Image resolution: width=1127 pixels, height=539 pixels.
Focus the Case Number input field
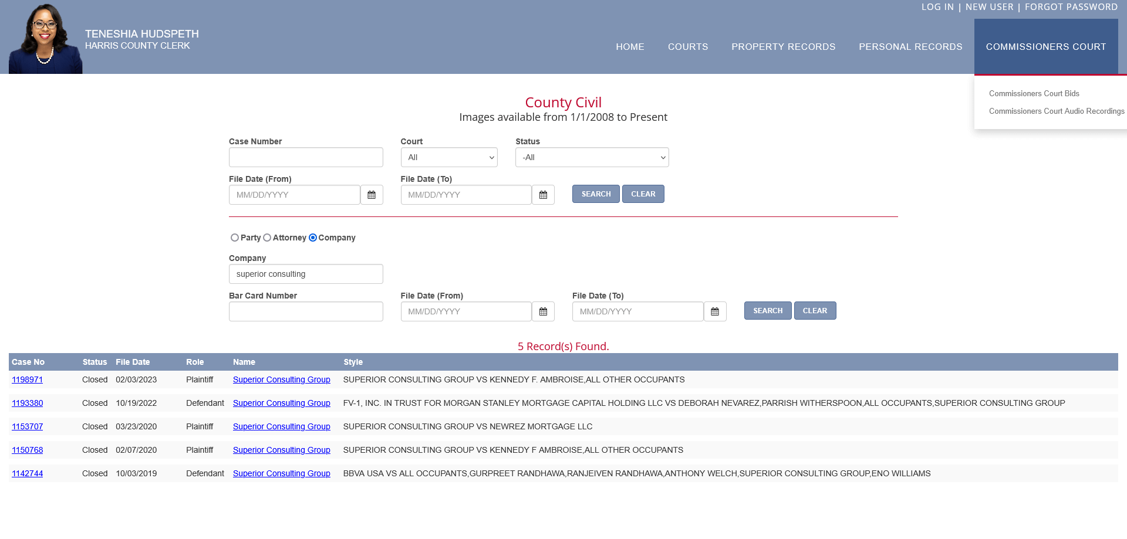click(306, 157)
